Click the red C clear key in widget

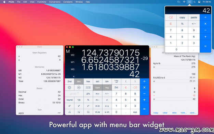coord(171,24)
